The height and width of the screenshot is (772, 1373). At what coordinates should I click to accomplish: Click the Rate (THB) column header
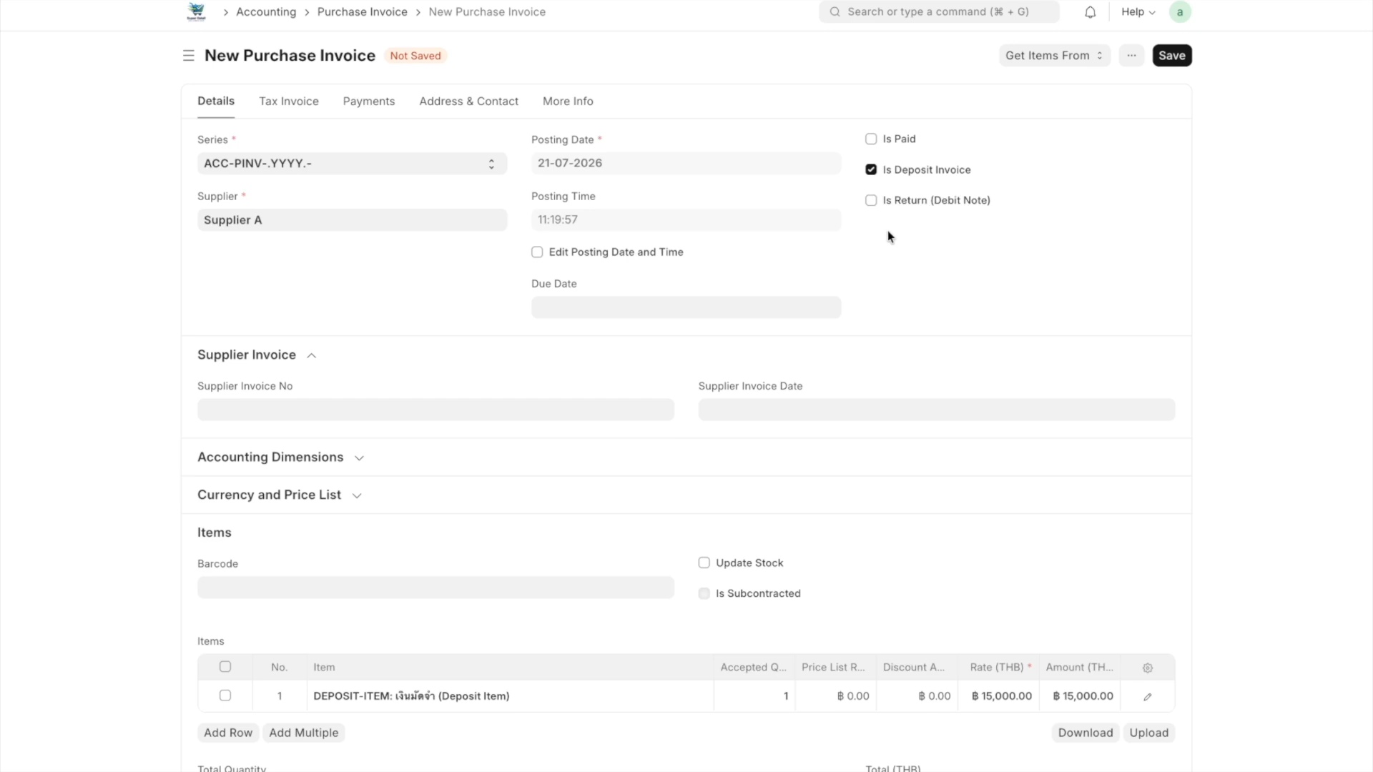999,668
